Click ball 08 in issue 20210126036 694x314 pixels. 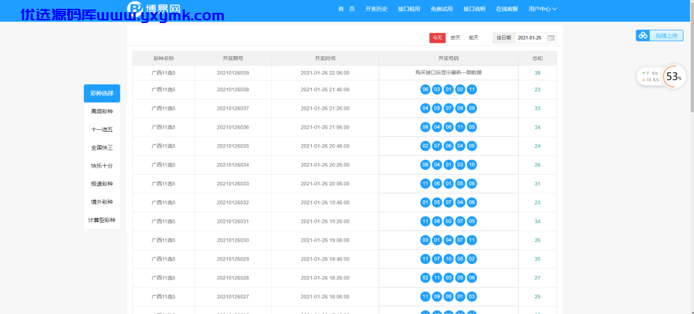[426, 127]
